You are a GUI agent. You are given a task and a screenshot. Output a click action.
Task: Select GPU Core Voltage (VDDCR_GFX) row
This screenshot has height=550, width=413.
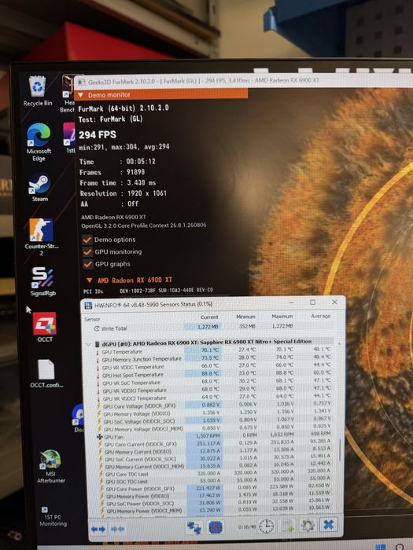[213, 405]
